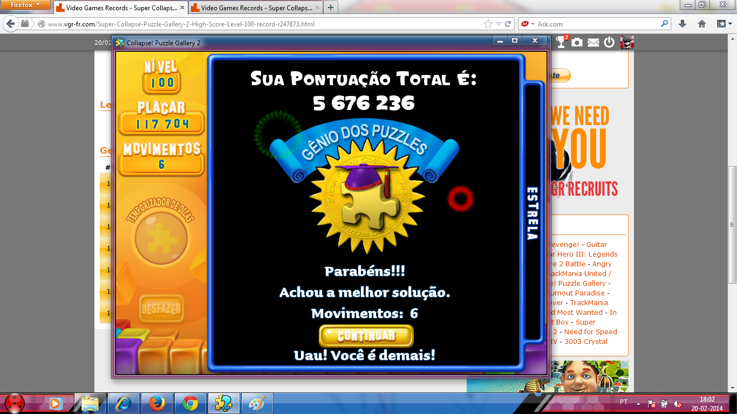Show hidden system tray icons arrow
Image resolution: width=737 pixels, height=414 pixels.
pos(638,403)
